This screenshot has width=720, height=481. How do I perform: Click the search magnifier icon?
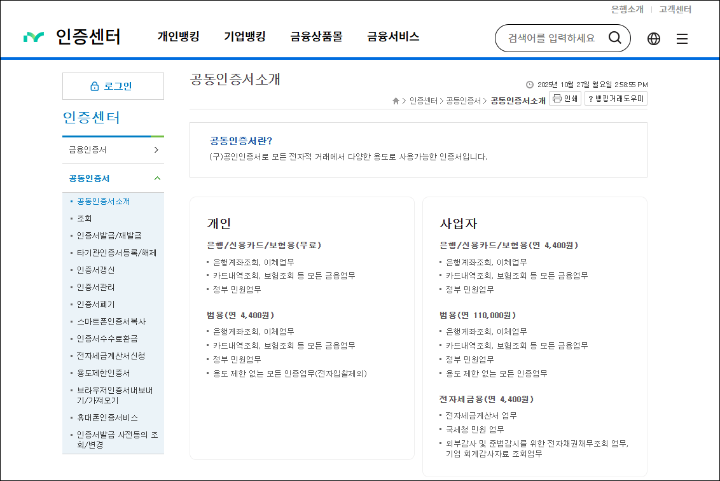(x=614, y=38)
